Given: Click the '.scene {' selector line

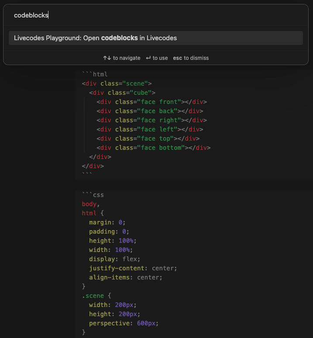Looking at the screenshot, I should [96, 296].
